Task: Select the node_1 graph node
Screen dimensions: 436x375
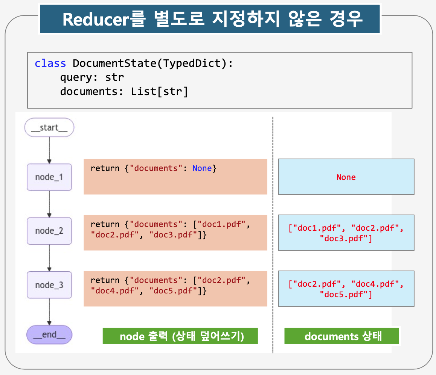Action: click(49, 177)
